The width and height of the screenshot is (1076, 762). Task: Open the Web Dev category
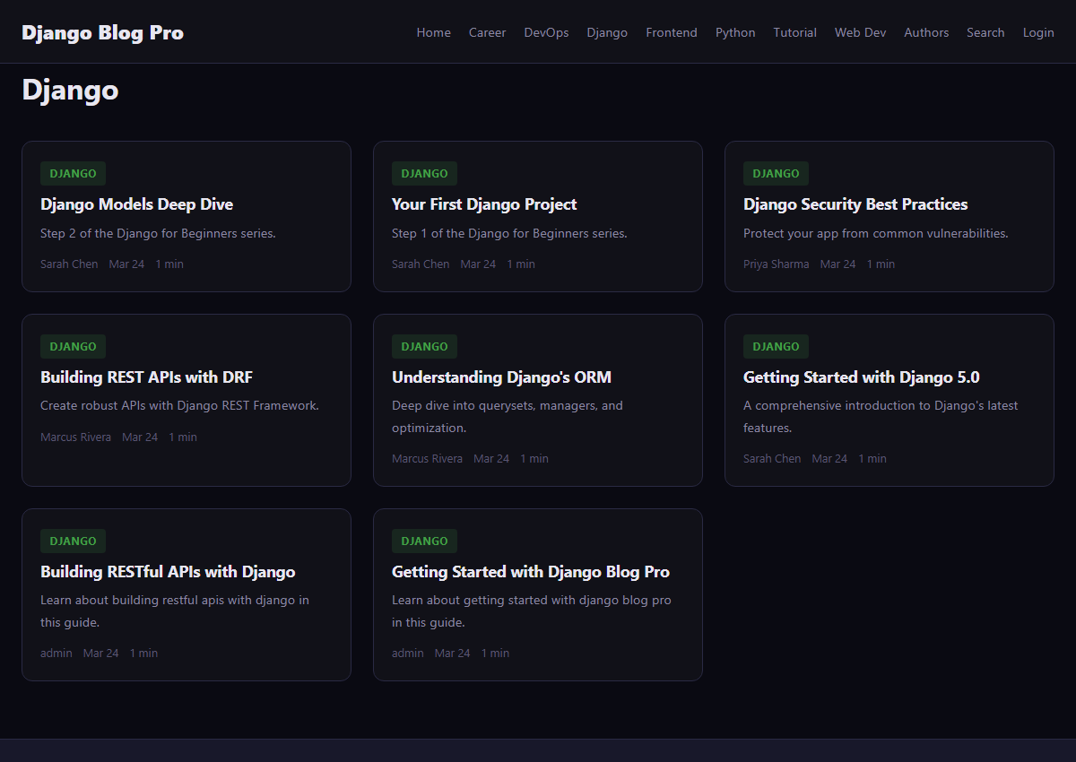click(860, 32)
